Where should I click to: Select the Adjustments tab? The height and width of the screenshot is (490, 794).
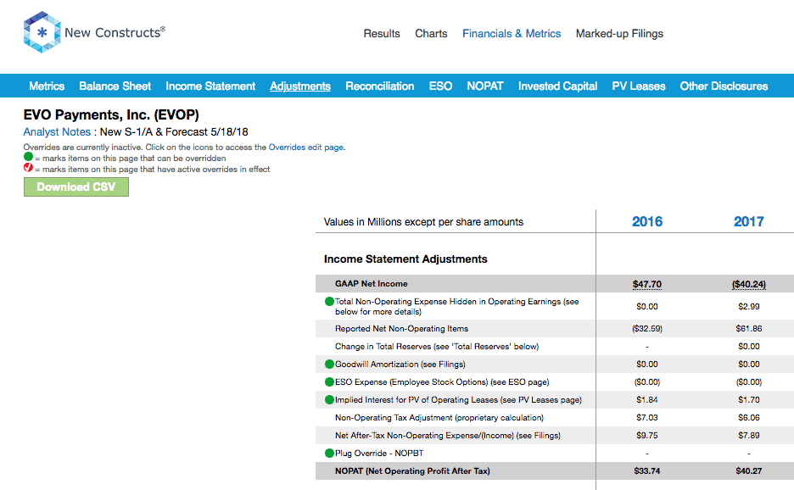300,86
